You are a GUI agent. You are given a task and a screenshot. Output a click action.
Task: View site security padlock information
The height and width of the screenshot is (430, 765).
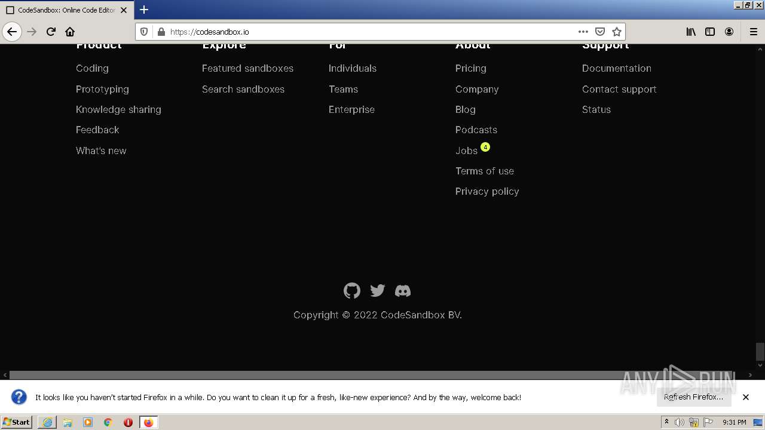click(161, 32)
